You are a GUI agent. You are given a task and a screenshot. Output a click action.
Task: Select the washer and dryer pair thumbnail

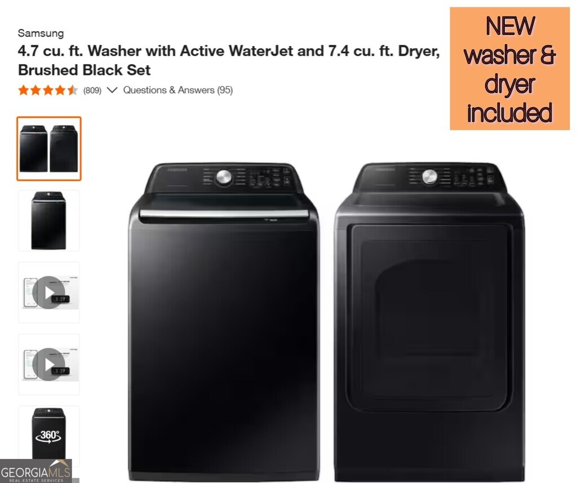(49, 148)
